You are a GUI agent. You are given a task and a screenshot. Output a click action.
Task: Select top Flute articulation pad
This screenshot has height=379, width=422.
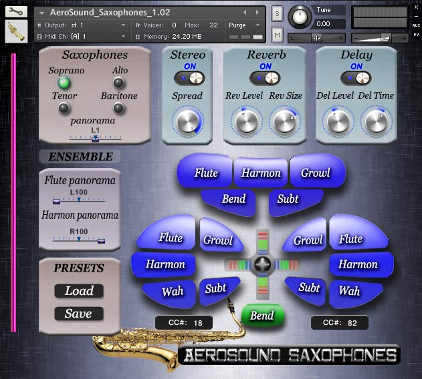pyautogui.click(x=205, y=172)
